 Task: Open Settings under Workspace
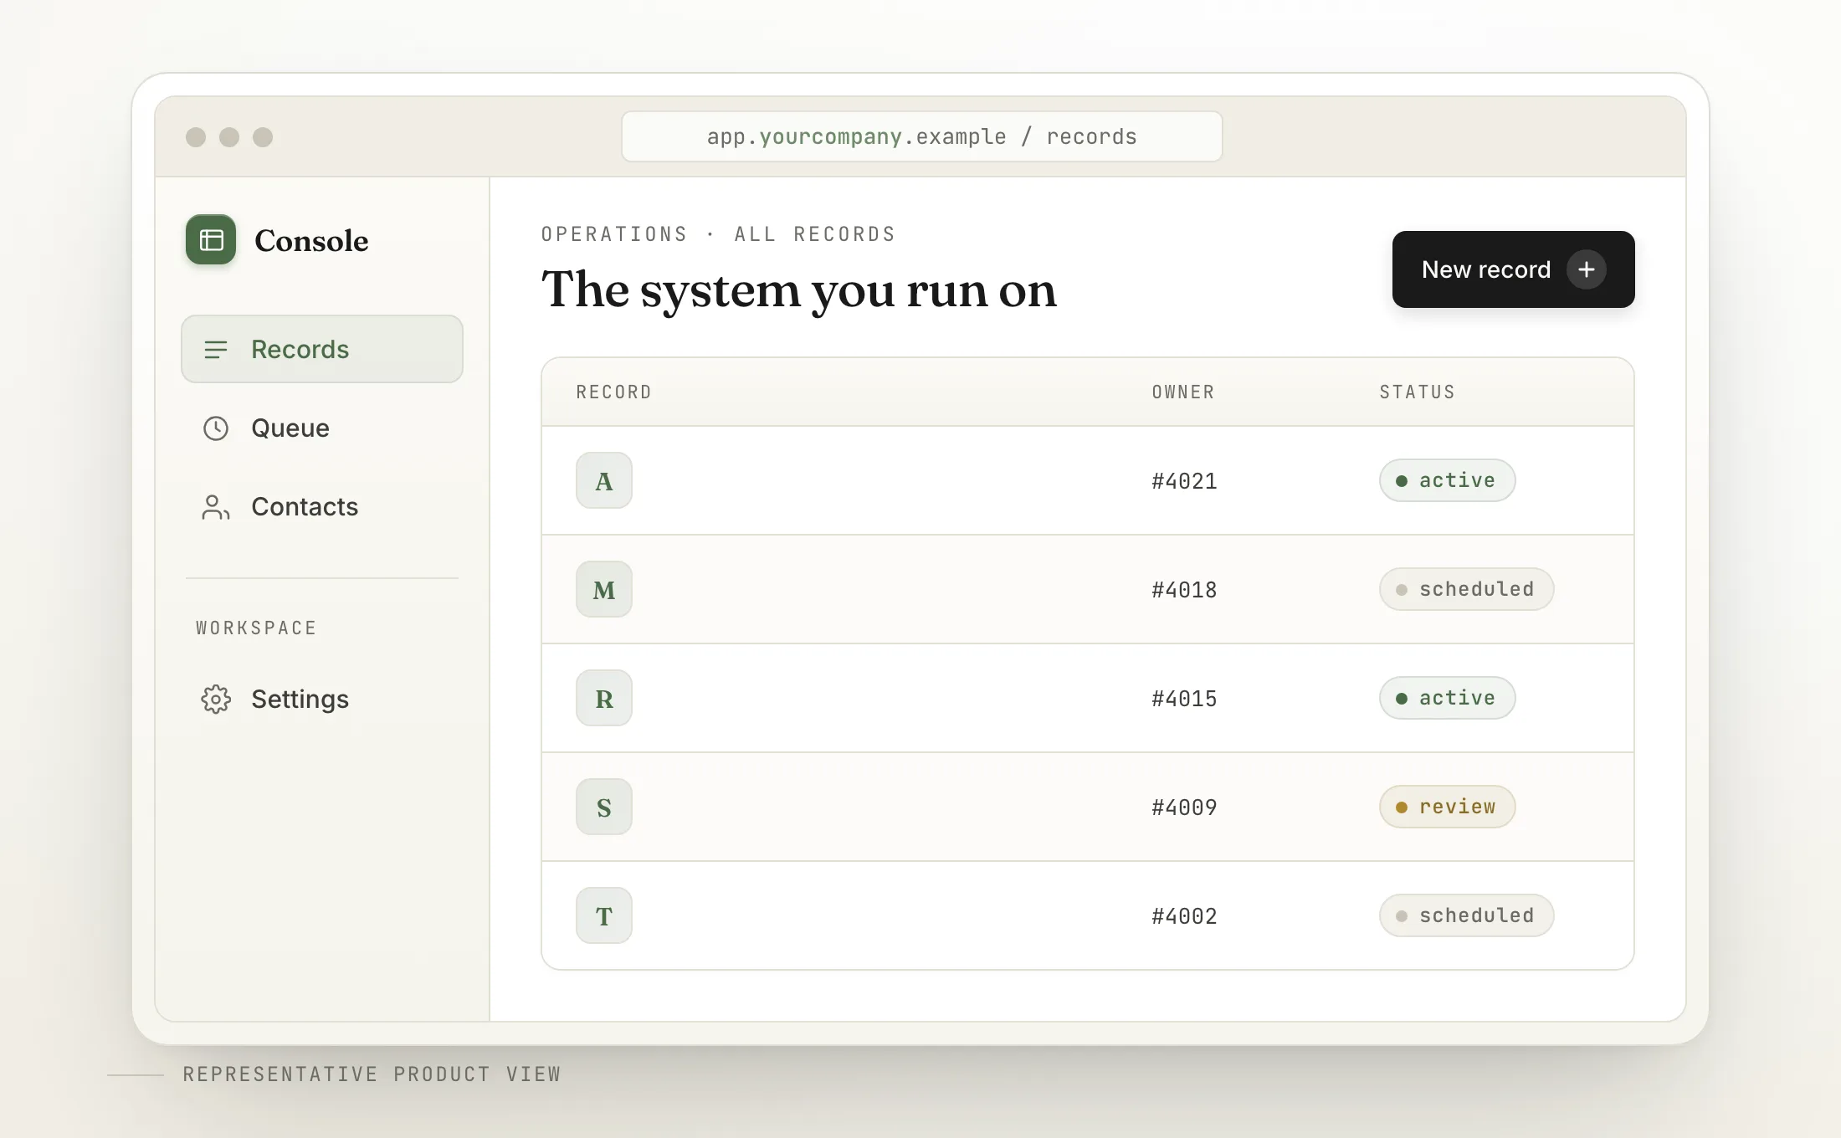point(322,699)
